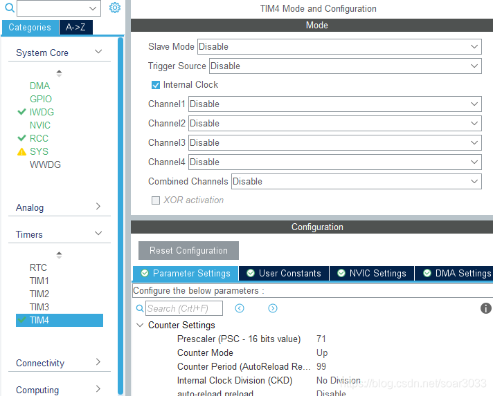Open the Combined Channels dropdown
Screen dimensions: 493x396
tap(356, 181)
